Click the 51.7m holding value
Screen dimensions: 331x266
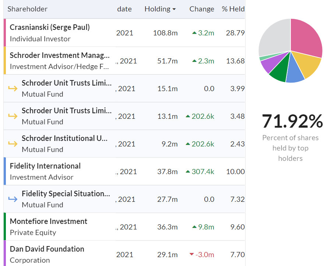[x=168, y=61]
